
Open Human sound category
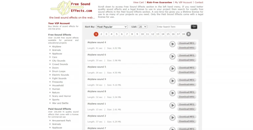click(56, 89)
